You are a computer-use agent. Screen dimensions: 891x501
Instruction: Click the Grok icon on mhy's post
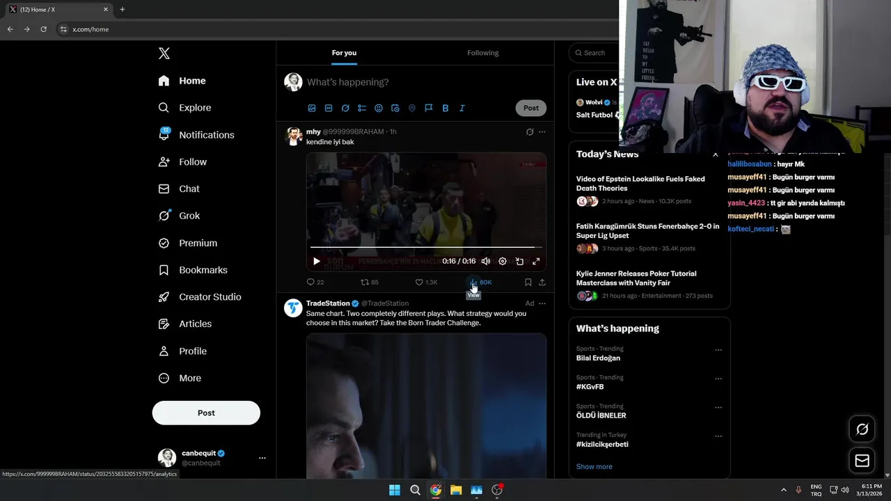[x=530, y=132]
